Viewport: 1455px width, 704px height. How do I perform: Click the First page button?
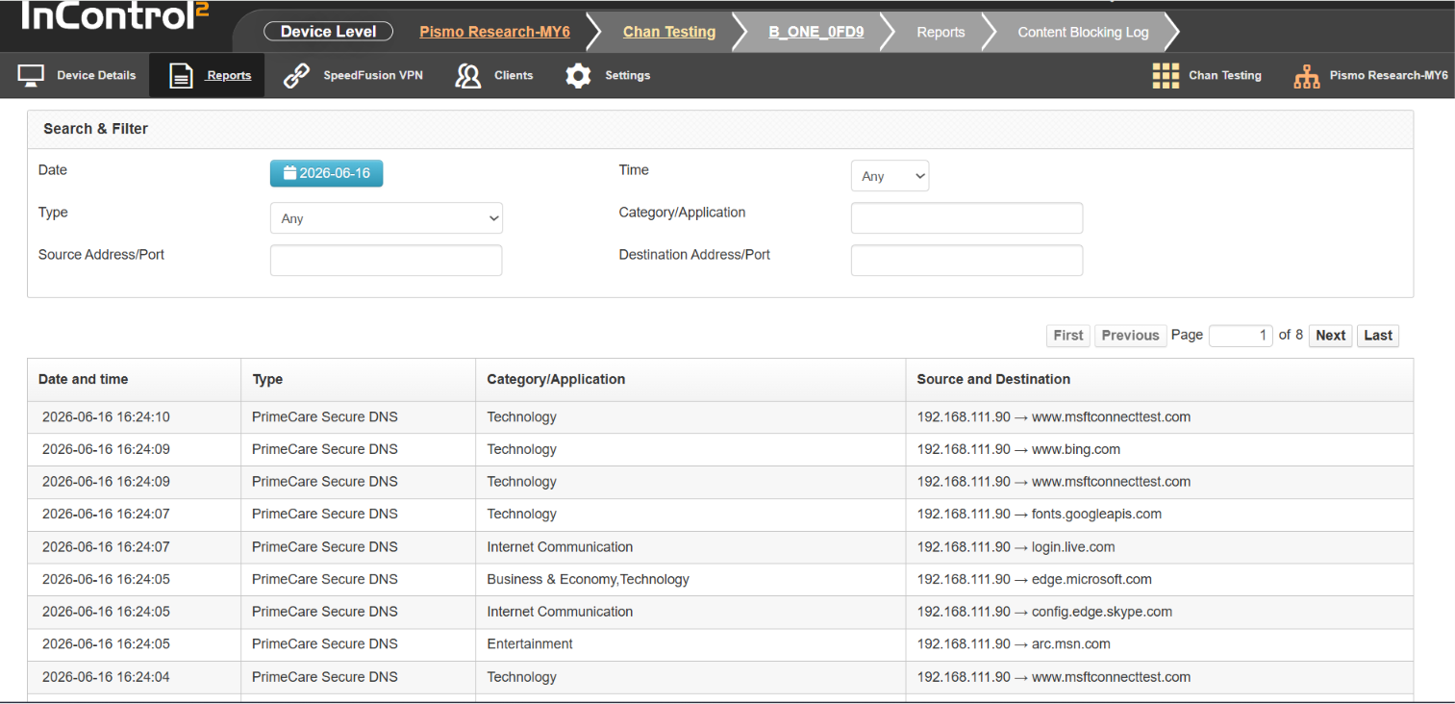tap(1068, 336)
